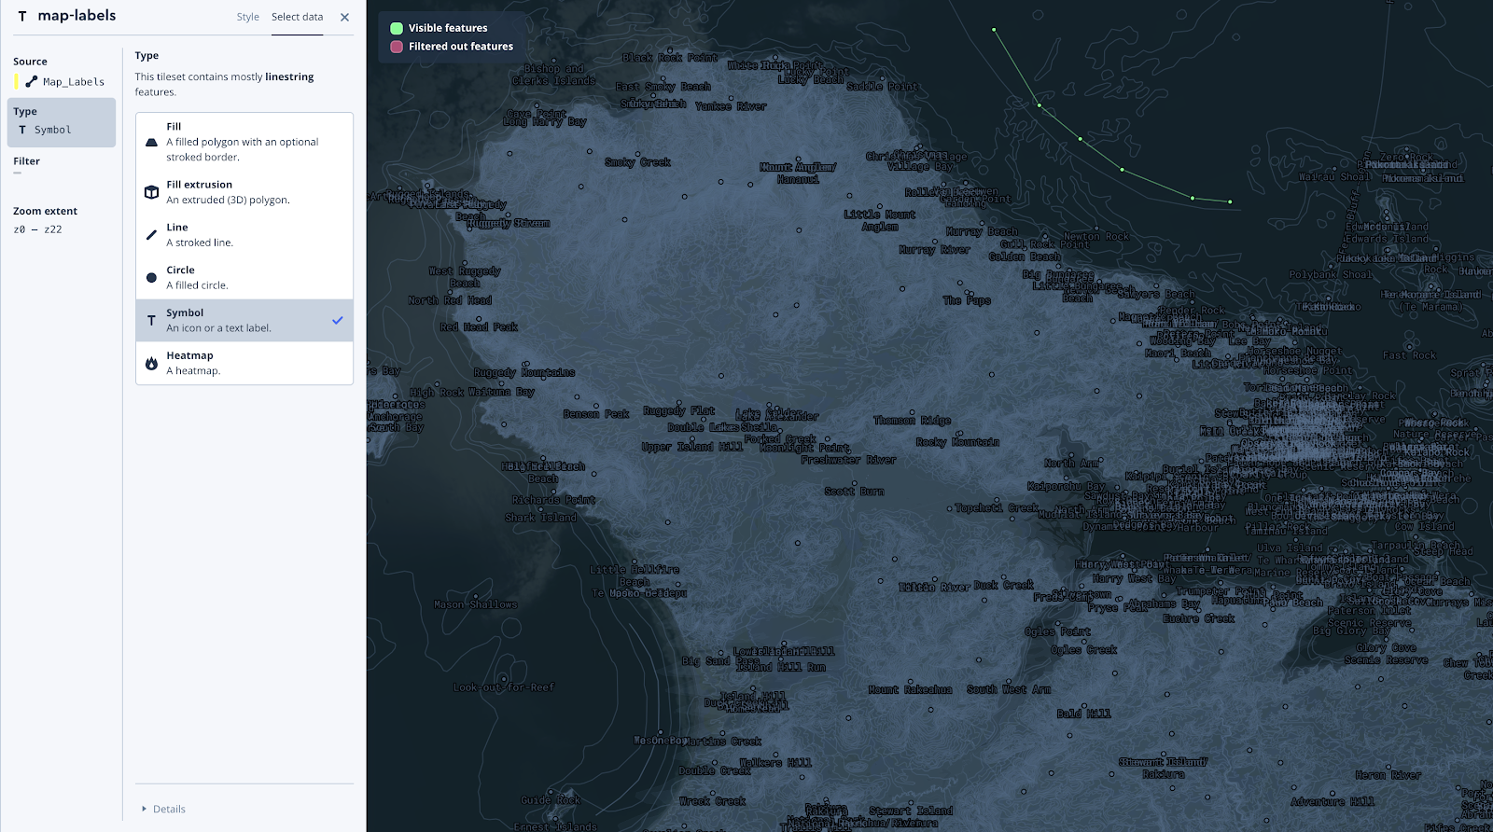Viewport: 1493px width, 832px height.
Task: Click the Adventure Hill map label
Action: pyautogui.click(x=1333, y=802)
